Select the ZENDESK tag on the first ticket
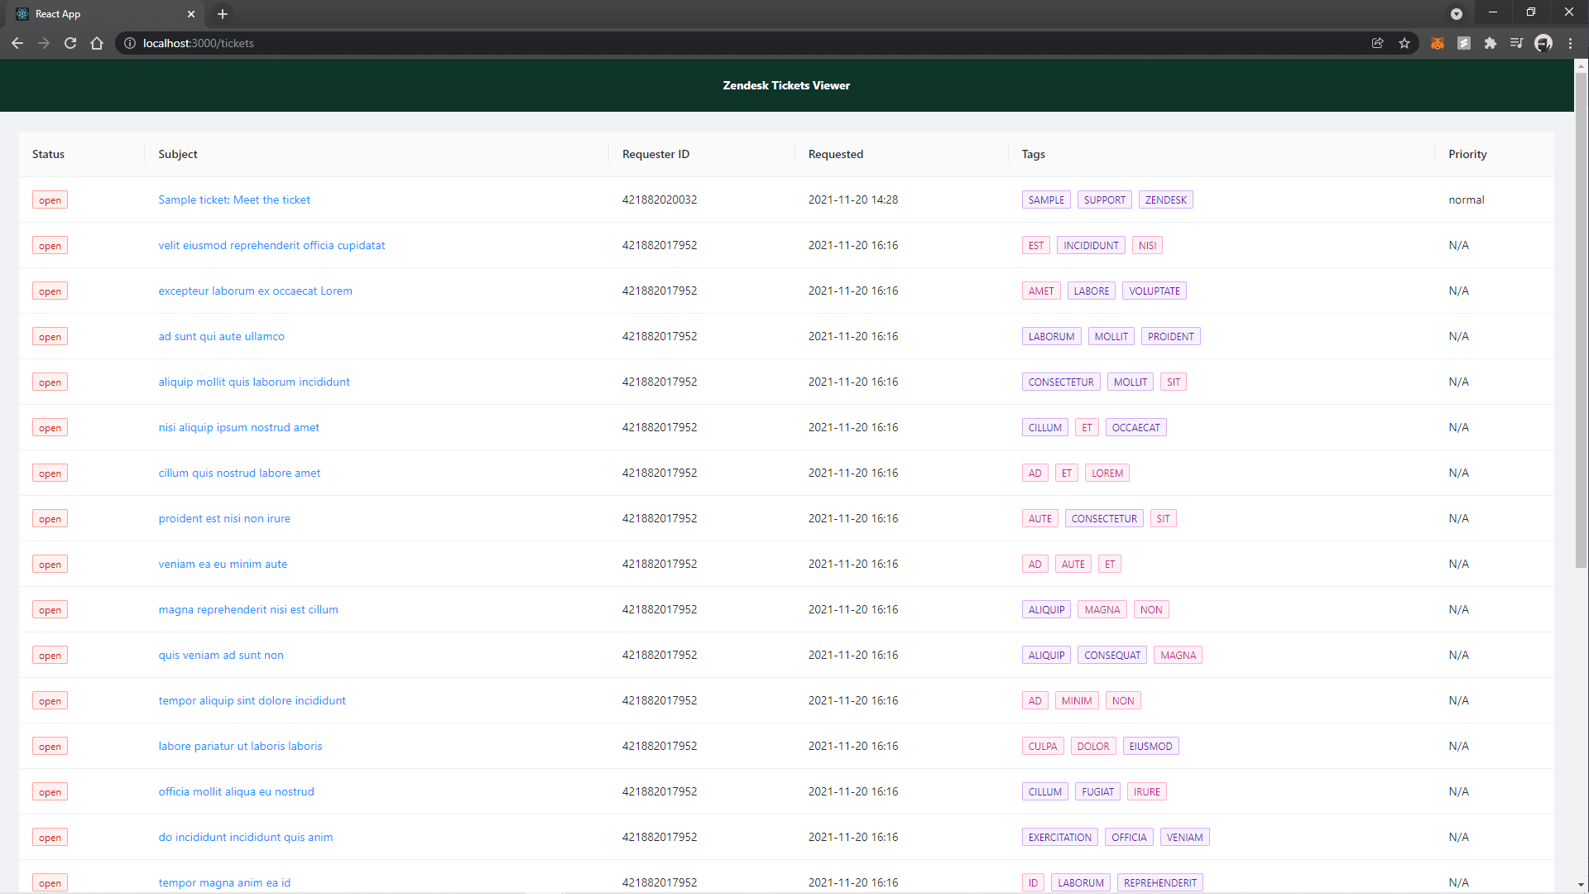The image size is (1589, 894). point(1165,199)
